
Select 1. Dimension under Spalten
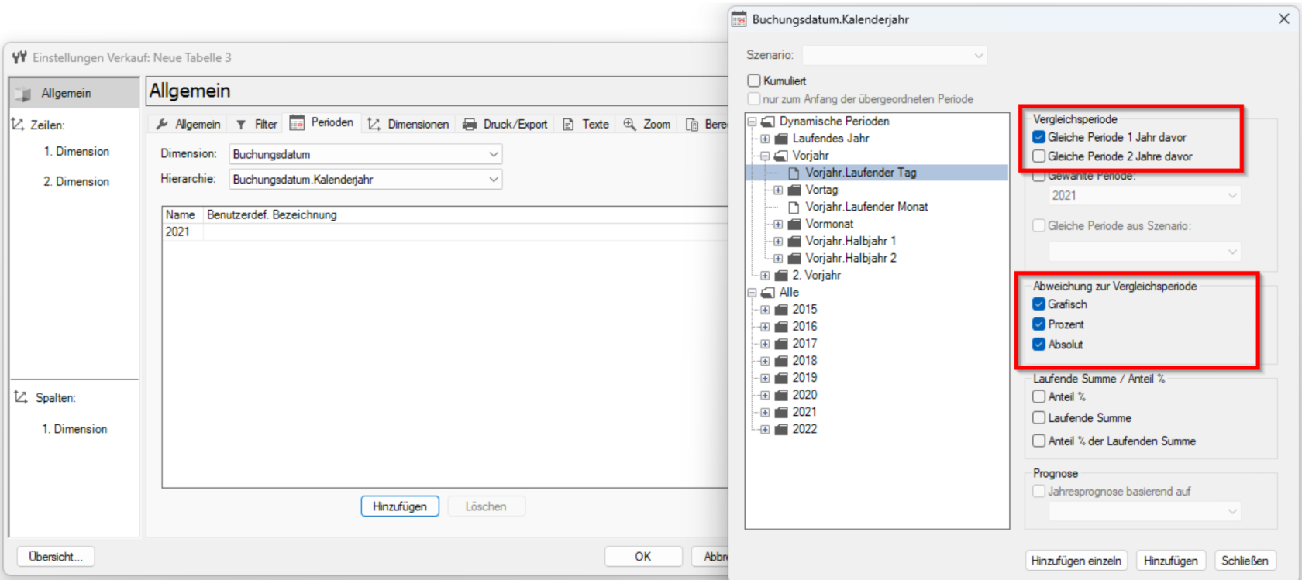click(74, 429)
